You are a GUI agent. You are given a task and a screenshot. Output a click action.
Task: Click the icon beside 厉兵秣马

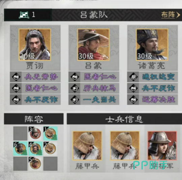coord(74,88)
